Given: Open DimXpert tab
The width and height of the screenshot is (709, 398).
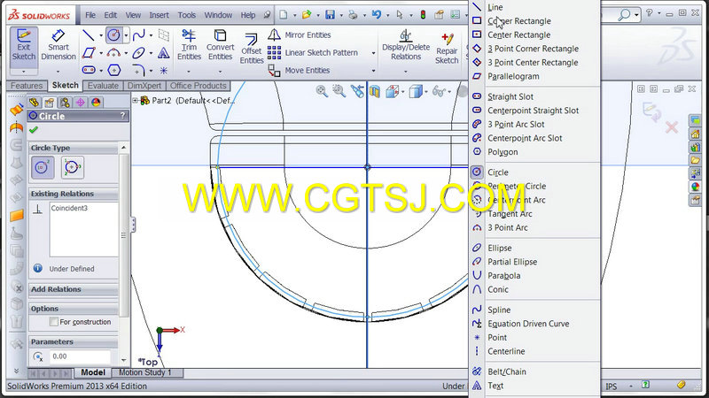Looking at the screenshot, I should [x=144, y=86].
